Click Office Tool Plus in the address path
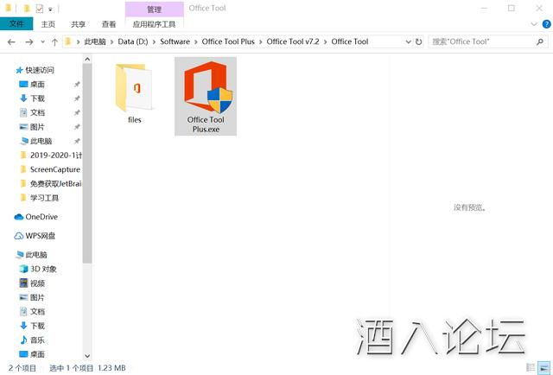553x375 pixels. pos(228,41)
